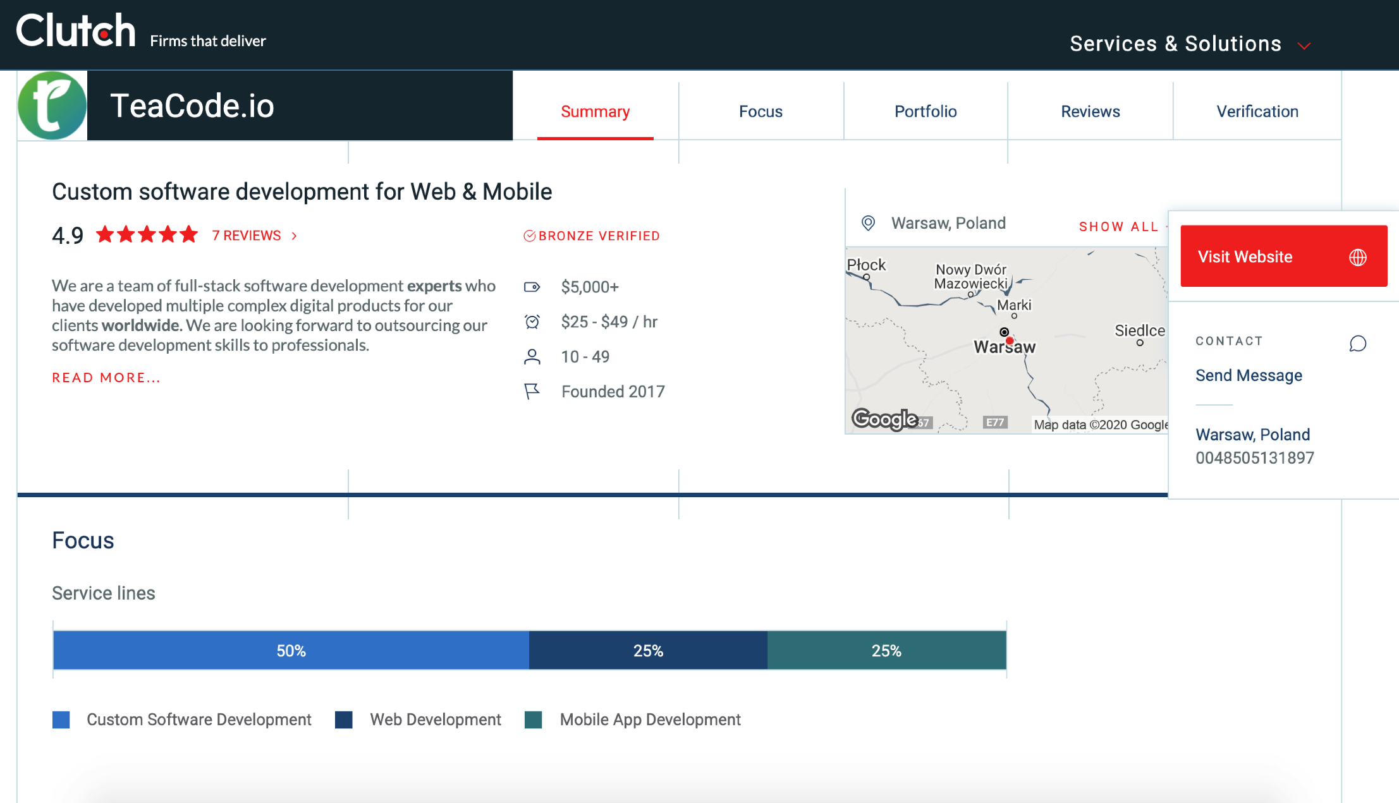Screen dimensions: 1399x803
Task: Click the Warsaw map pin marker
Action: 1010,341
